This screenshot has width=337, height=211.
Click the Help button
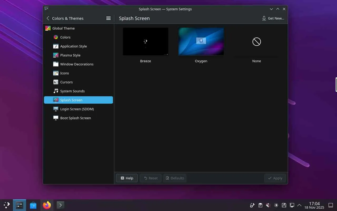pyautogui.click(x=127, y=178)
